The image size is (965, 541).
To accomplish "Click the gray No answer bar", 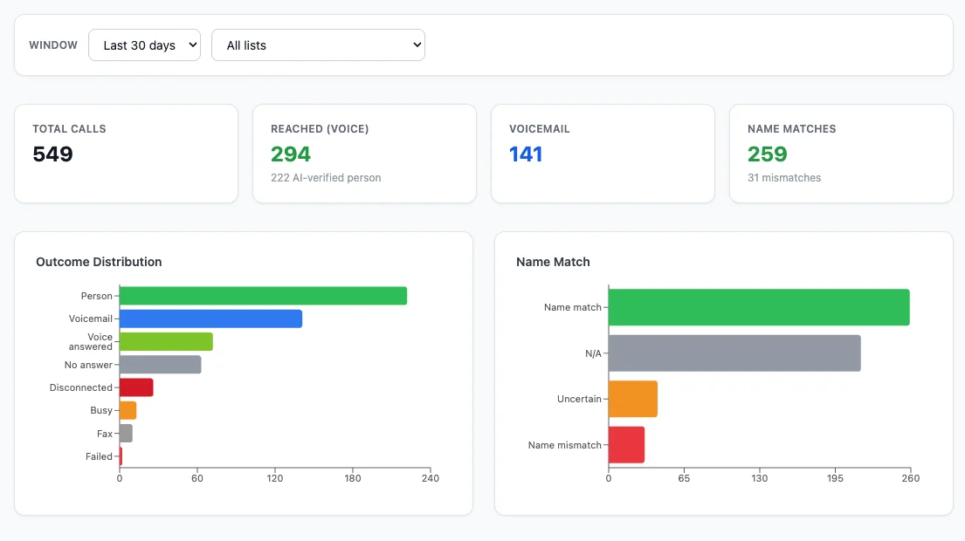I will pyautogui.click(x=160, y=365).
